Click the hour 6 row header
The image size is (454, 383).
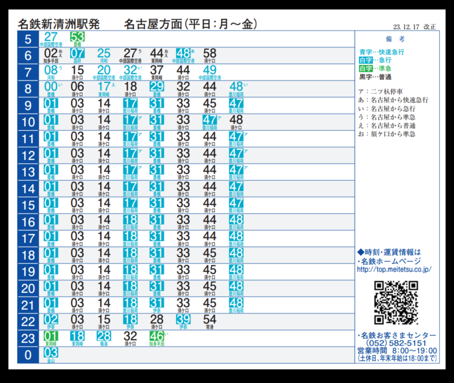click(x=28, y=55)
